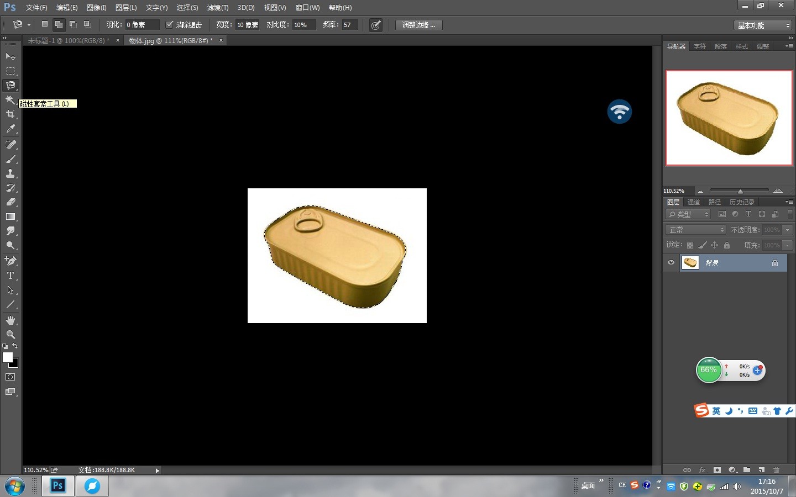The image size is (796, 497).
Task: Open the 图像(I) menu
Action: tap(97, 8)
